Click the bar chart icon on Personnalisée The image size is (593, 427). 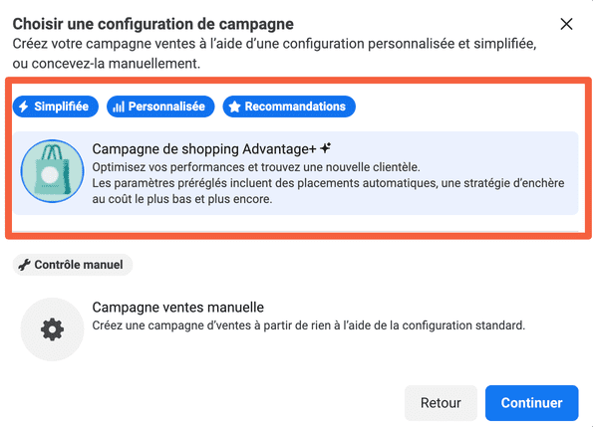point(119,107)
